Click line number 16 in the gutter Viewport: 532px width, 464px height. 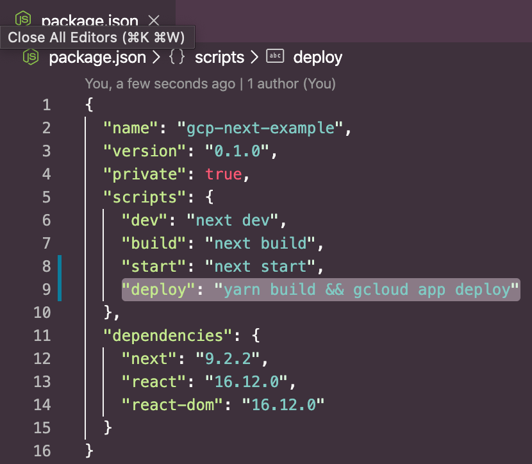click(42, 451)
